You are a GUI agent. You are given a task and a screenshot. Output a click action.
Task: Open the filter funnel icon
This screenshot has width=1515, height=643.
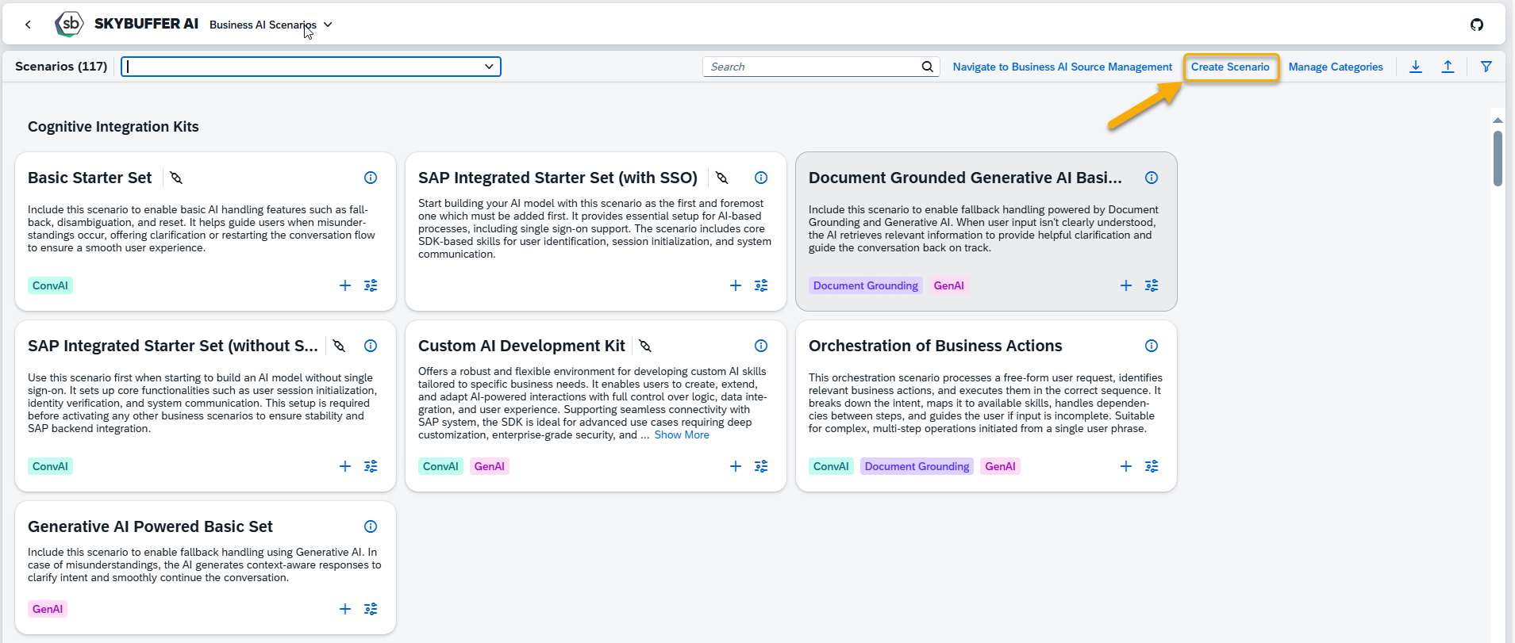pyautogui.click(x=1486, y=67)
